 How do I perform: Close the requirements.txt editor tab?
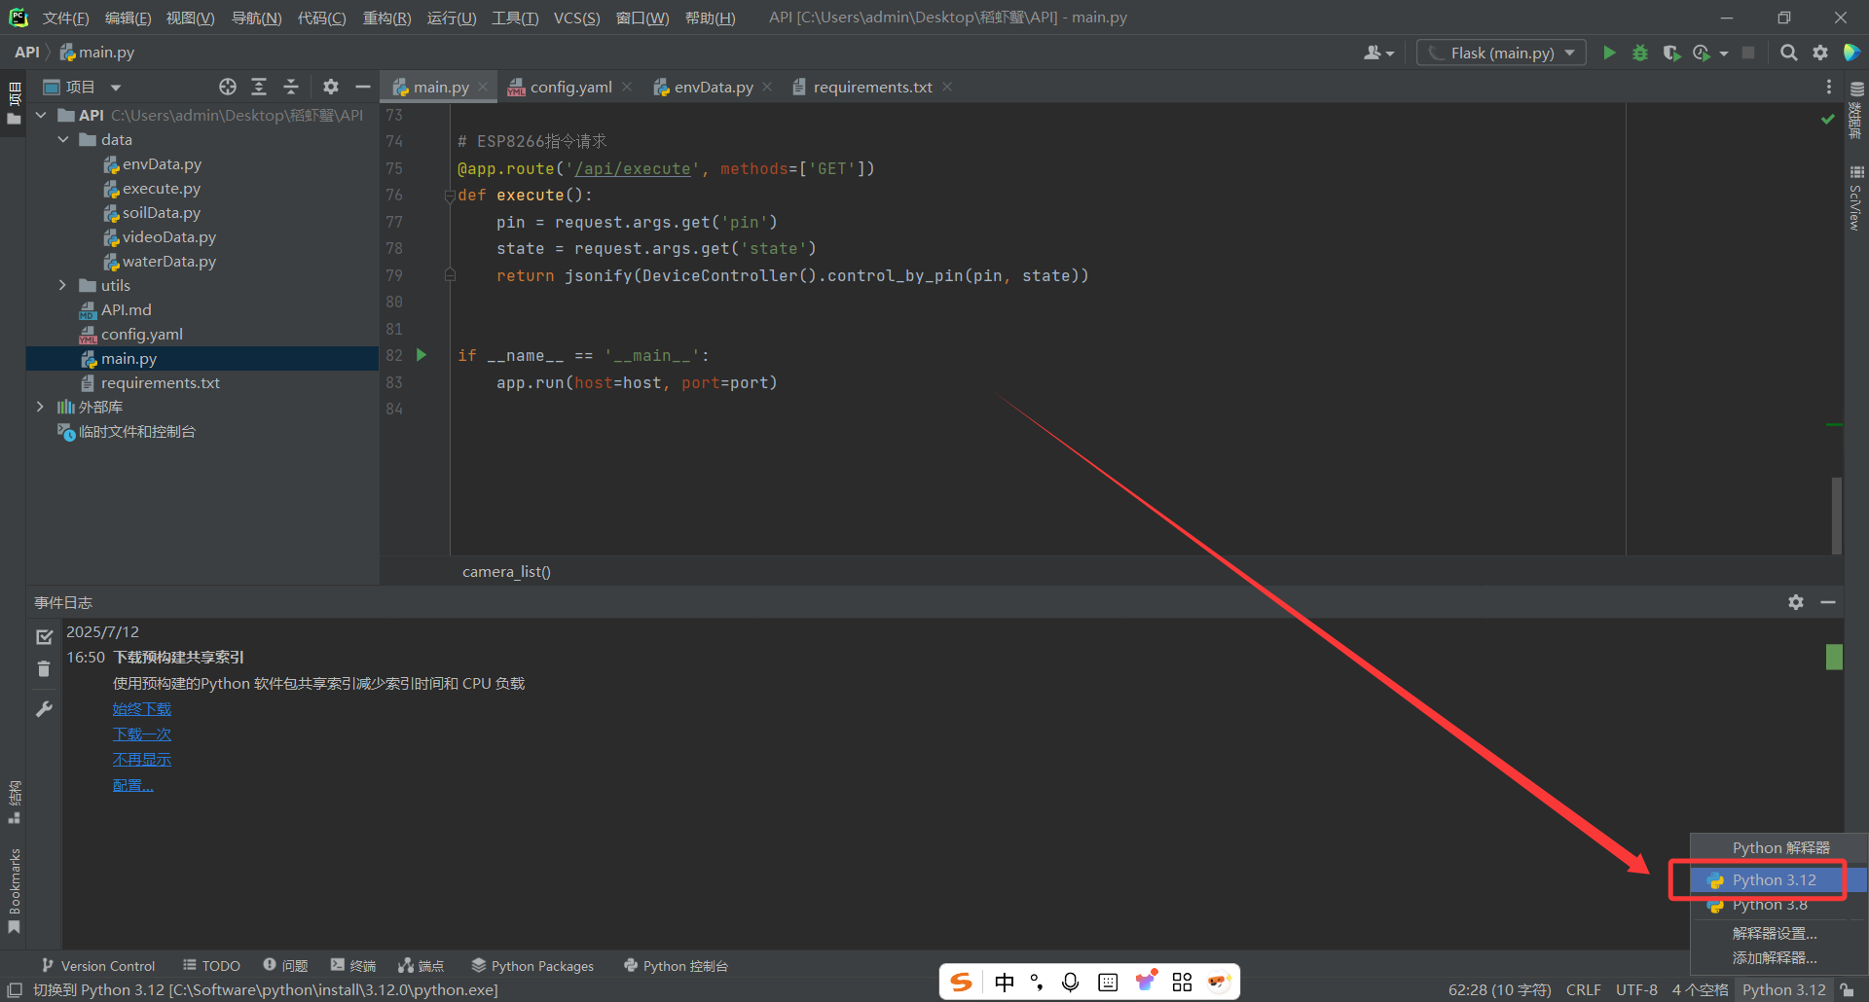click(947, 87)
